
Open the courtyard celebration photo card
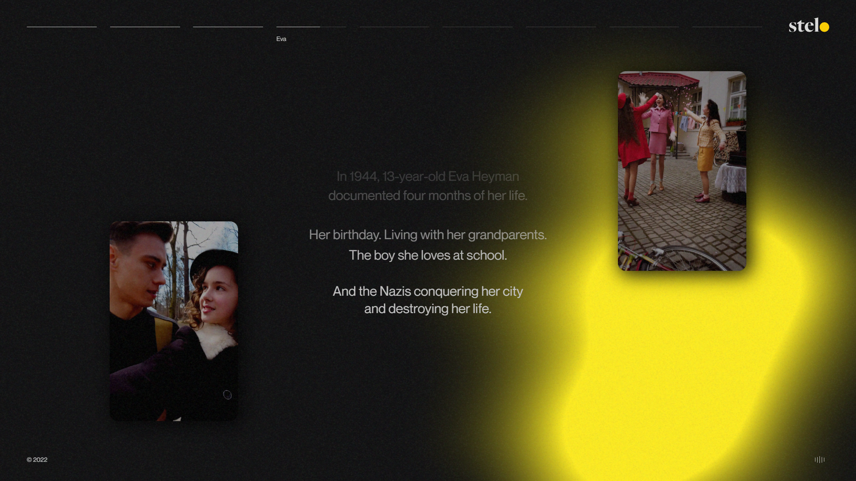click(682, 171)
